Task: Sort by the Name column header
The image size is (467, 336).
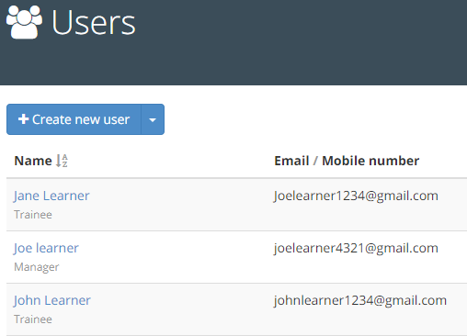Action: coord(33,161)
